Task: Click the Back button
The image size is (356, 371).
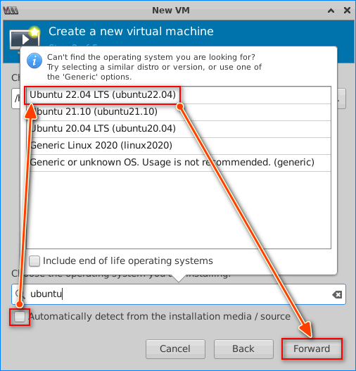Action: tap(243, 349)
